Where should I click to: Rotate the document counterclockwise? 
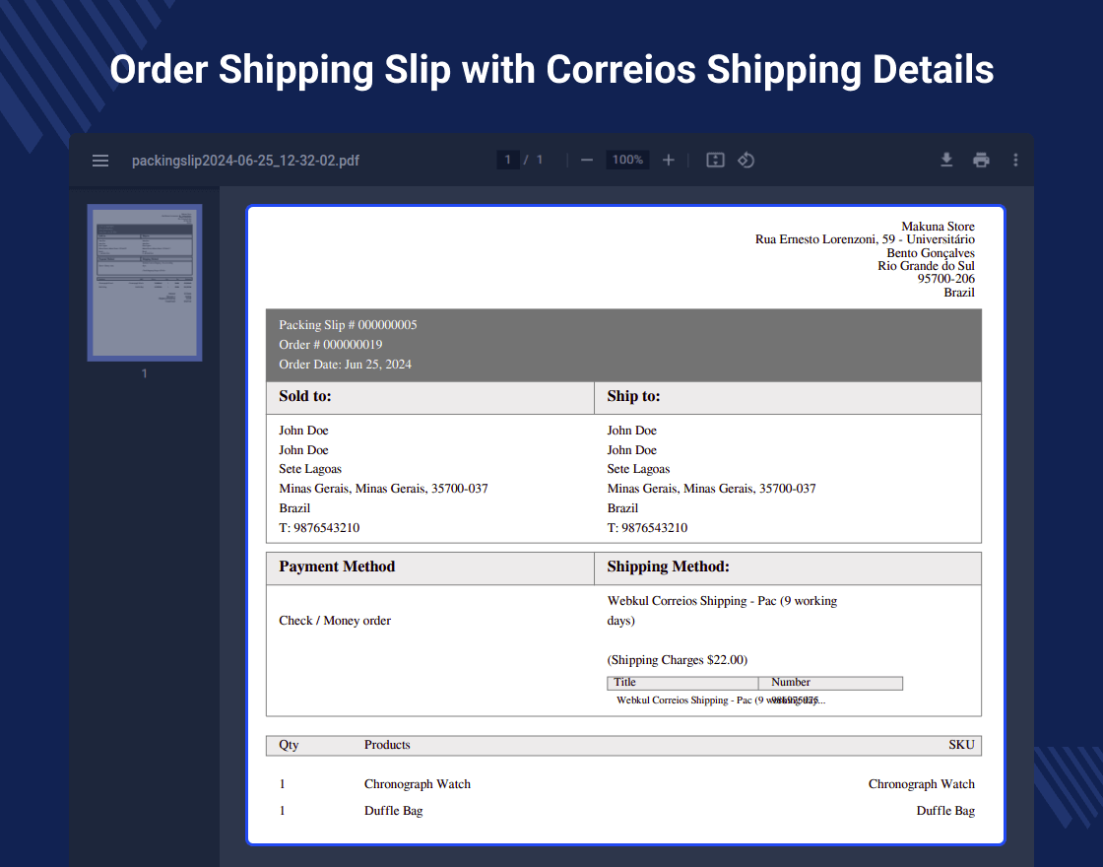(x=746, y=161)
